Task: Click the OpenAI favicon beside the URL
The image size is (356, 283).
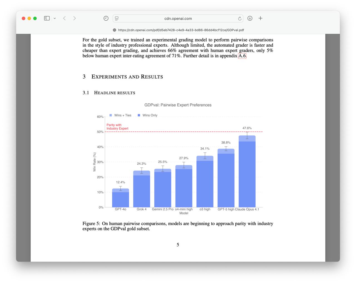Action: click(x=114, y=30)
